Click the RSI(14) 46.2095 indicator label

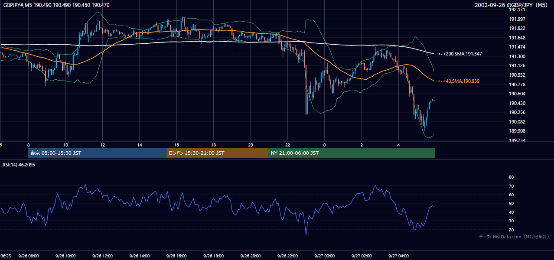point(19,165)
